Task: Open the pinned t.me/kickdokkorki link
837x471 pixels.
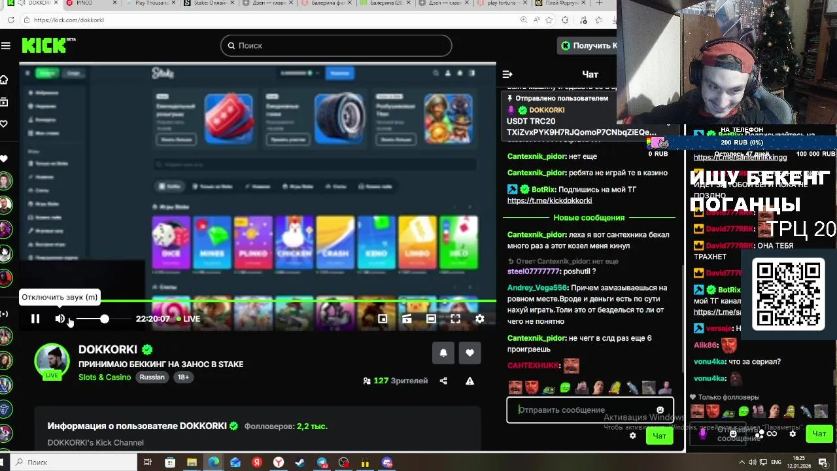Action: coord(549,201)
